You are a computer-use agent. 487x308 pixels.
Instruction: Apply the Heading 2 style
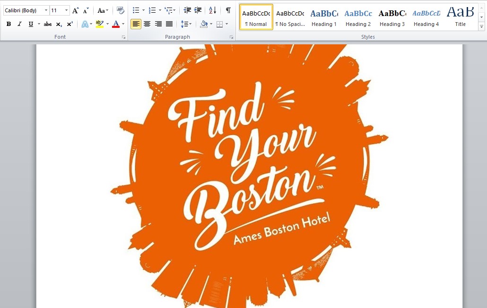click(358, 17)
